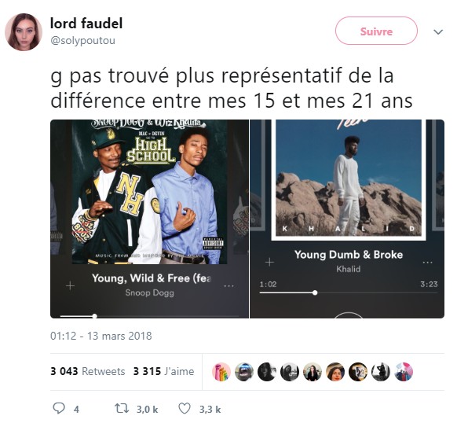Click the last liker avatar in row
Image resolution: width=457 pixels, height=423 pixels.
[404, 372]
